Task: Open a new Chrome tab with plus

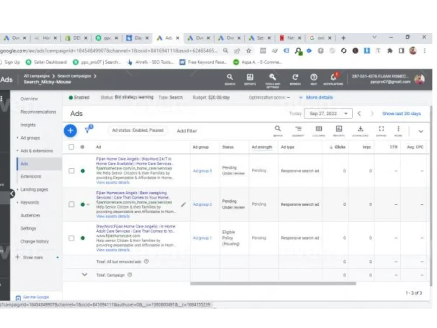Action: [x=343, y=38]
